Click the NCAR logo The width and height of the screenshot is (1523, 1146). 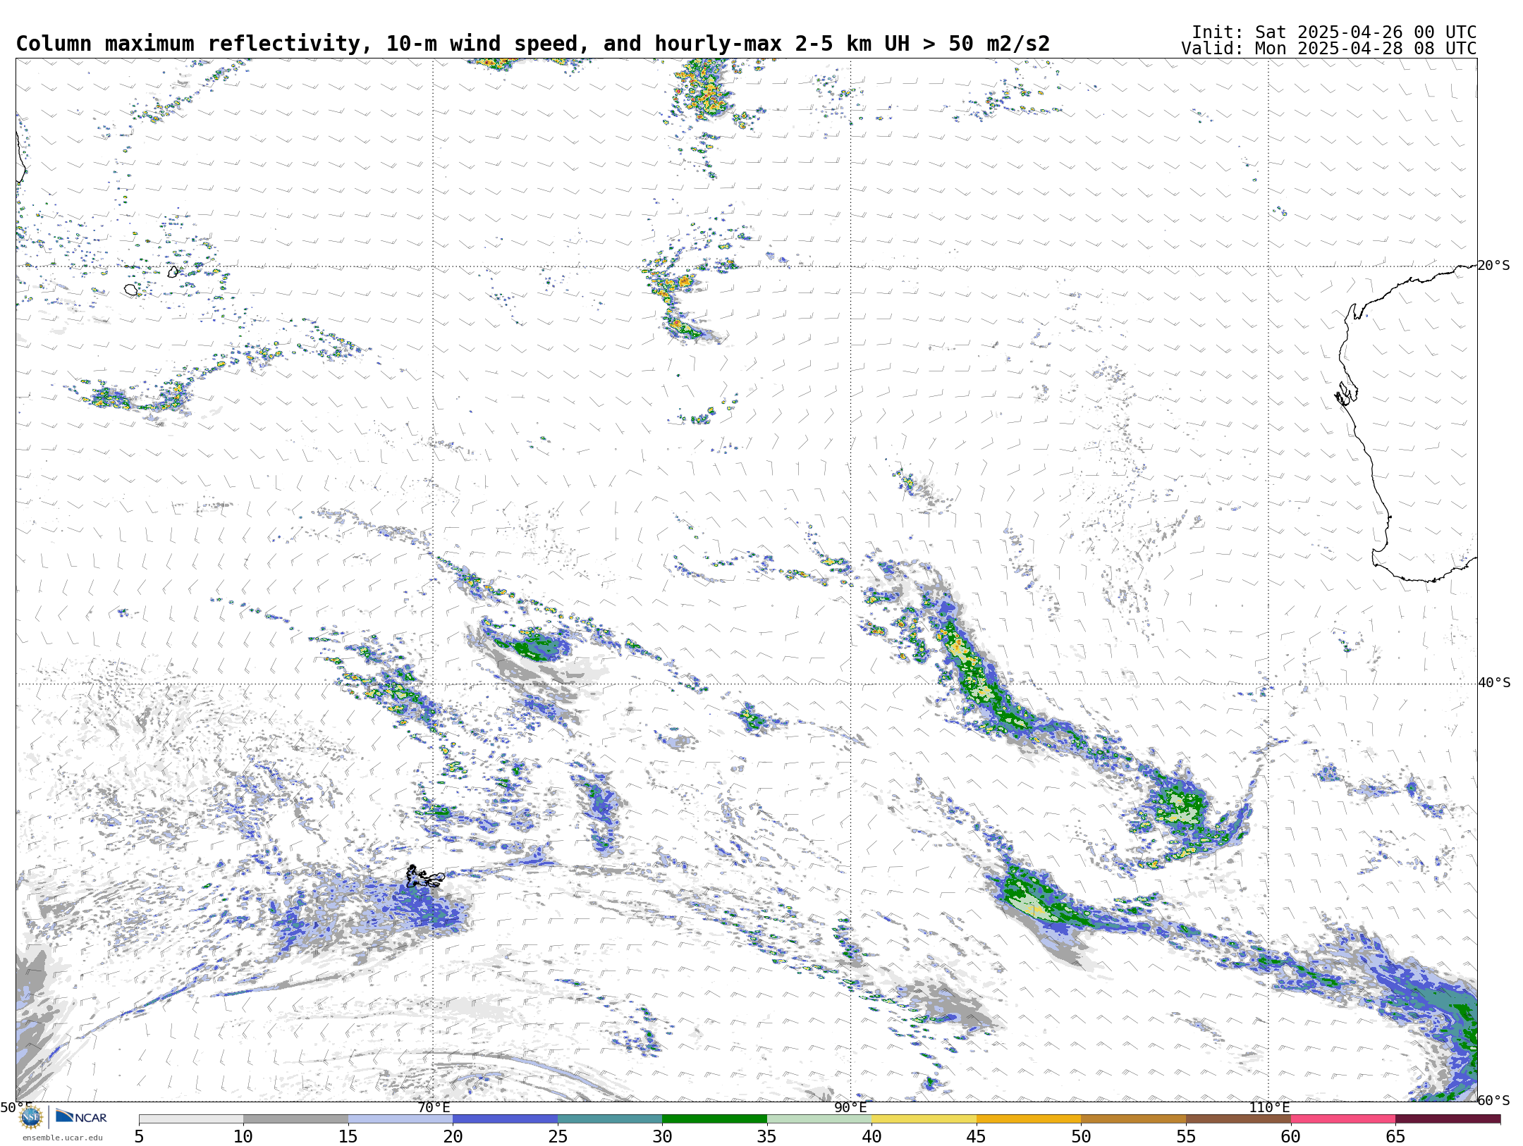[x=81, y=1116]
